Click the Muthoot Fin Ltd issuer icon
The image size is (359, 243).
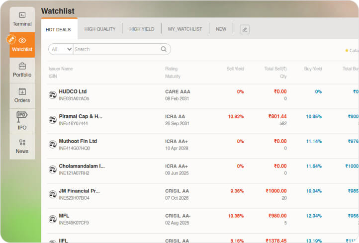pos(52,145)
